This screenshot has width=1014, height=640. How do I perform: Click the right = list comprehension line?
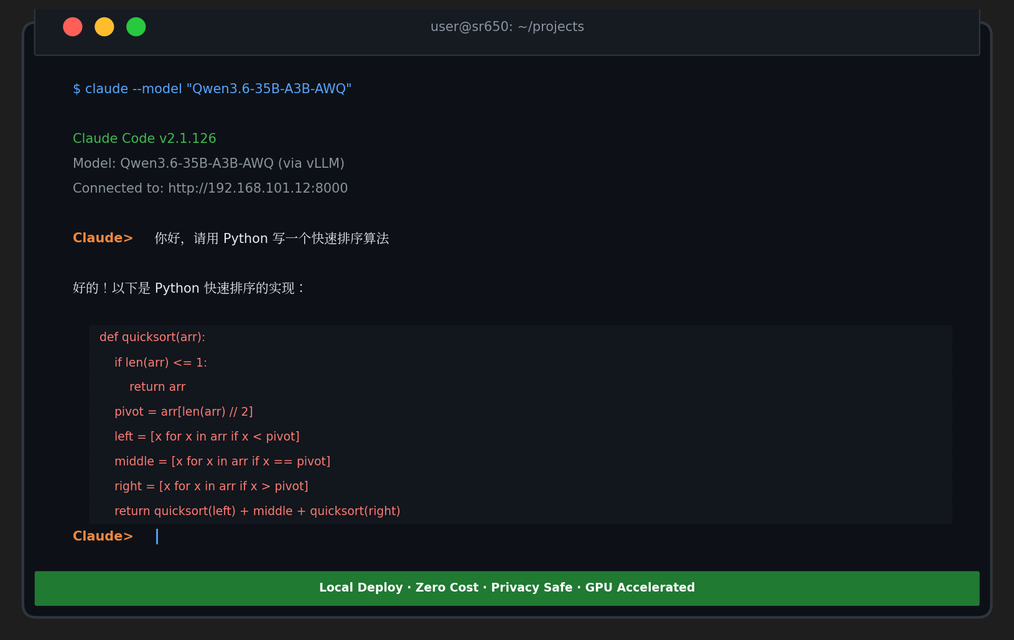click(212, 487)
